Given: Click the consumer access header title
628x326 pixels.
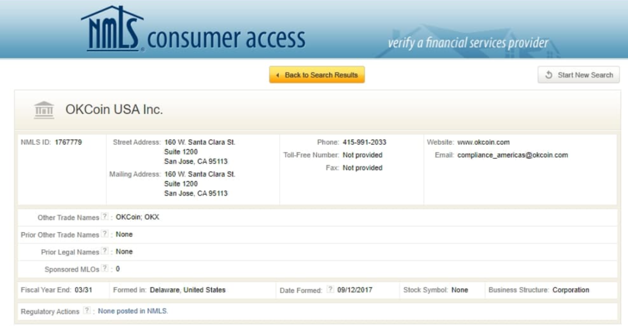Looking at the screenshot, I should click(226, 39).
